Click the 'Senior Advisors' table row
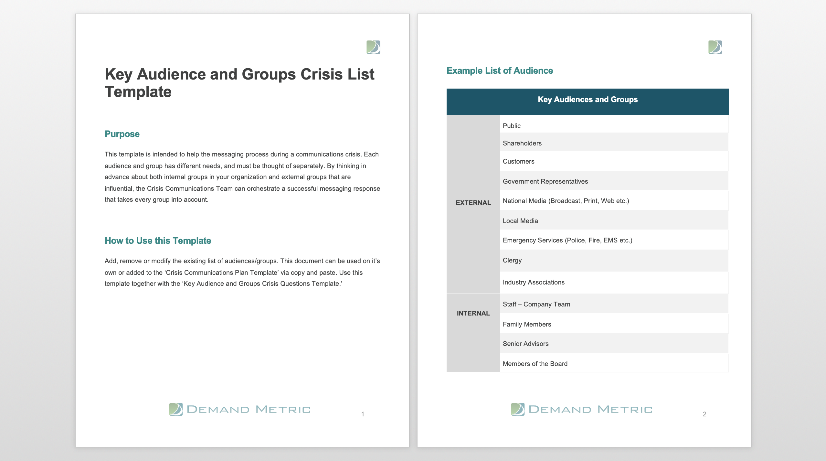The image size is (826, 461). click(614, 343)
